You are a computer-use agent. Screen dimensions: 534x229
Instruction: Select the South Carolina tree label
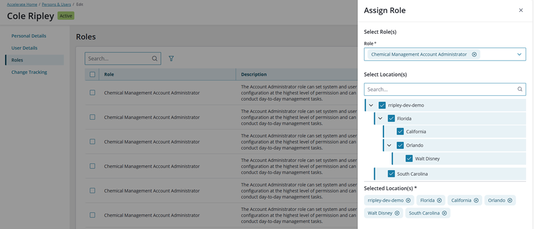click(x=412, y=174)
